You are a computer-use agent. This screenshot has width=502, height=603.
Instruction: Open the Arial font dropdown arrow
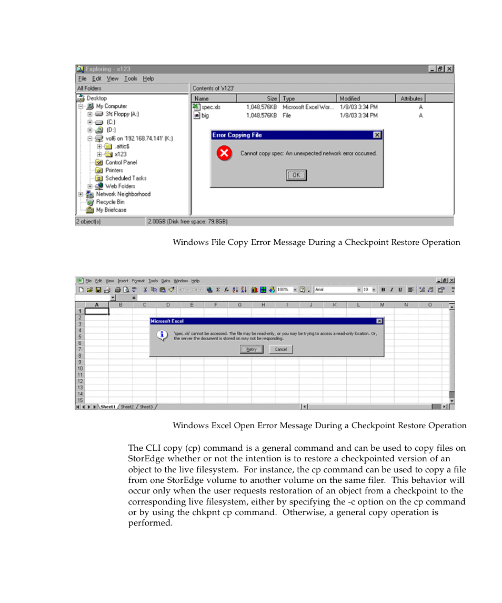[x=359, y=290]
